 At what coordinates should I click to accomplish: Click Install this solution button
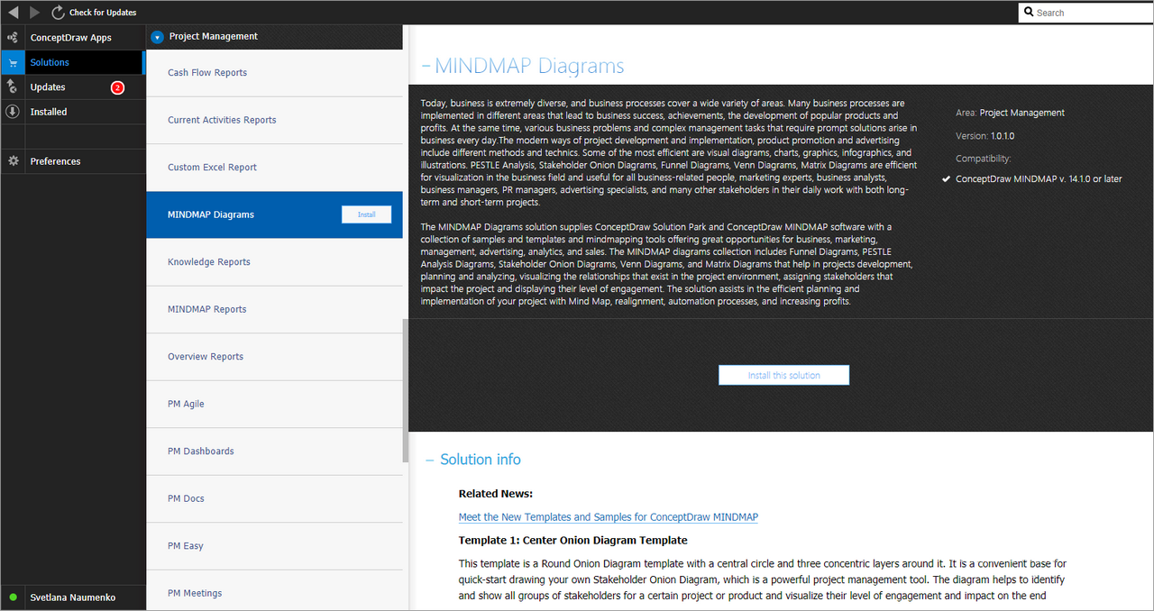tap(783, 375)
